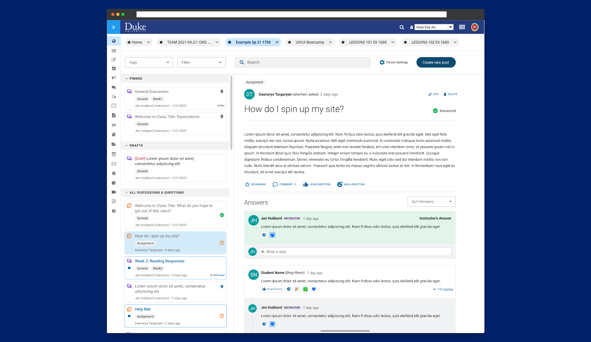Click the Create new post button
The height and width of the screenshot is (342, 591).
point(436,62)
